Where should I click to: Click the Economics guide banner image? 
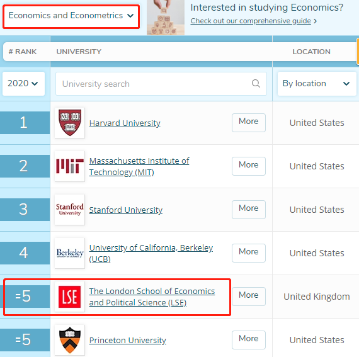pyautogui.click(x=166, y=18)
